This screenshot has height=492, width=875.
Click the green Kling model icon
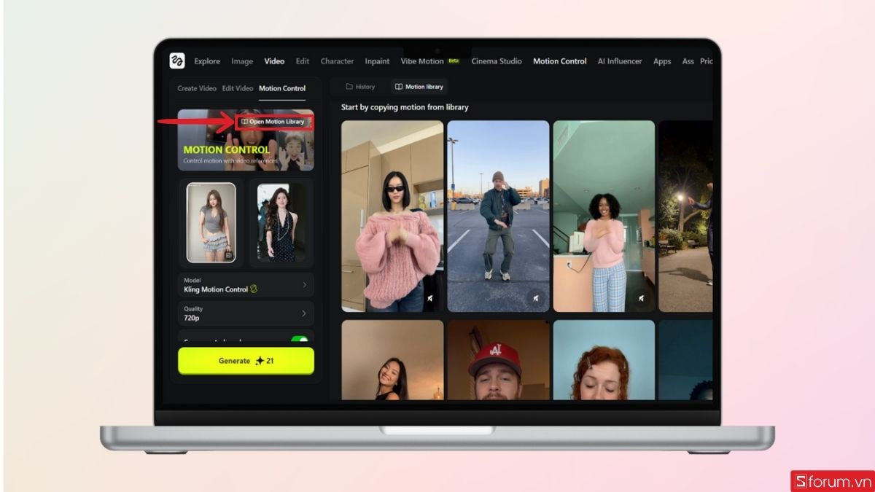tap(254, 289)
